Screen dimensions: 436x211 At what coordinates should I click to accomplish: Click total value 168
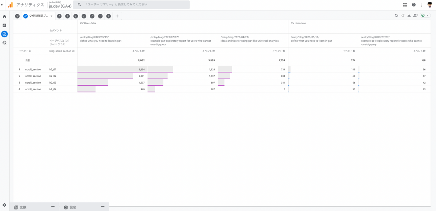click(x=423, y=60)
